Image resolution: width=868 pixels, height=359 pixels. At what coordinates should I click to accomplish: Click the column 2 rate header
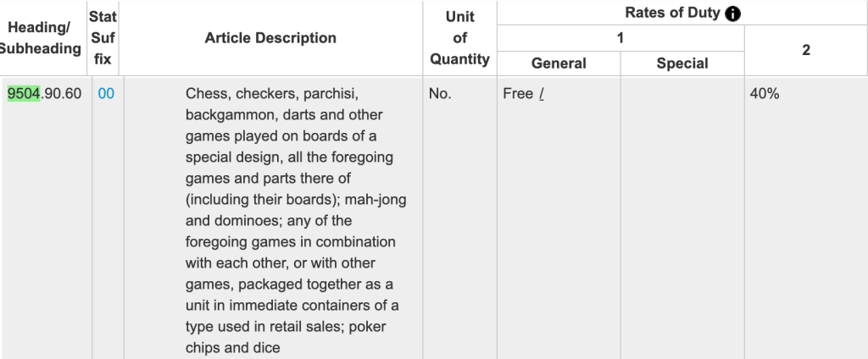coord(806,50)
